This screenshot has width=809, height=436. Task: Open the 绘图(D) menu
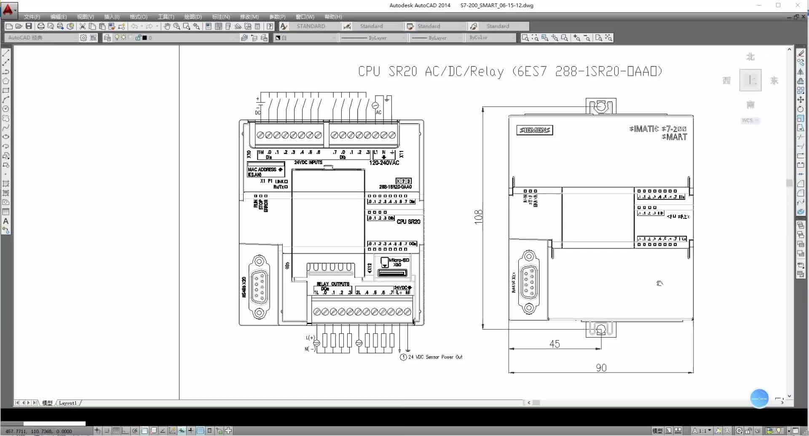point(193,17)
